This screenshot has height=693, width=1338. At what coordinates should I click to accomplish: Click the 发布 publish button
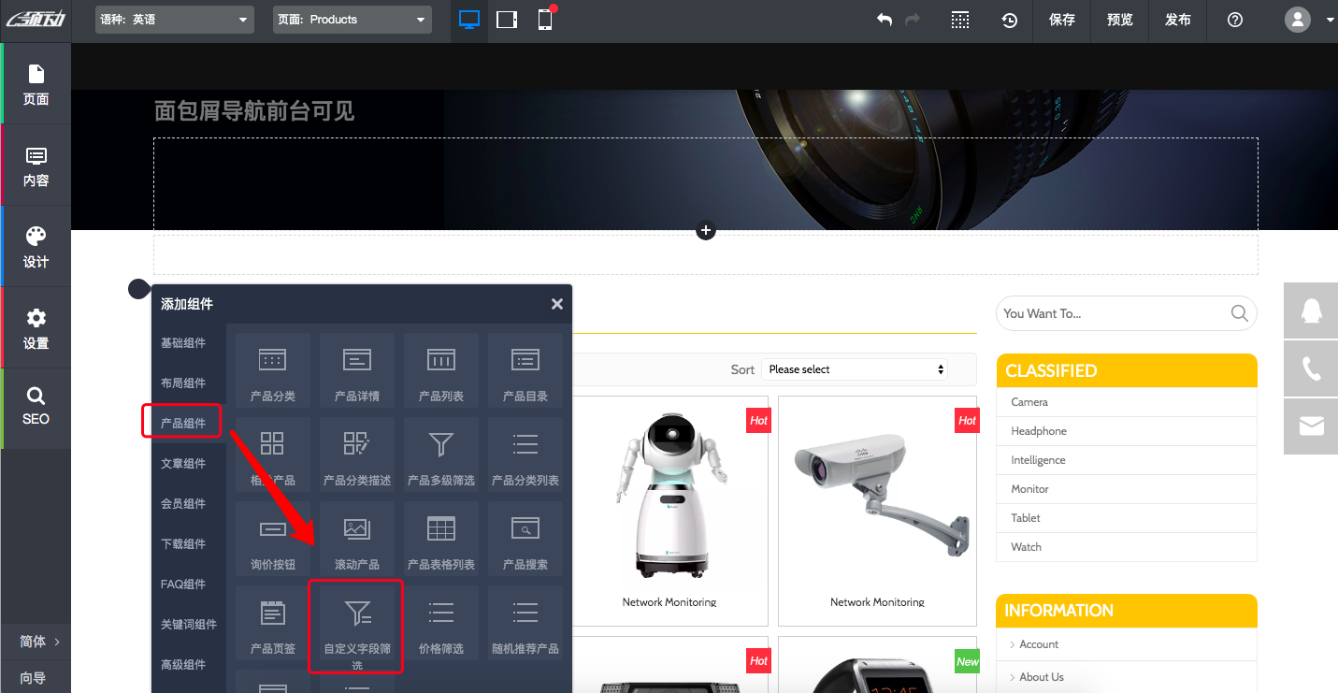point(1177,20)
